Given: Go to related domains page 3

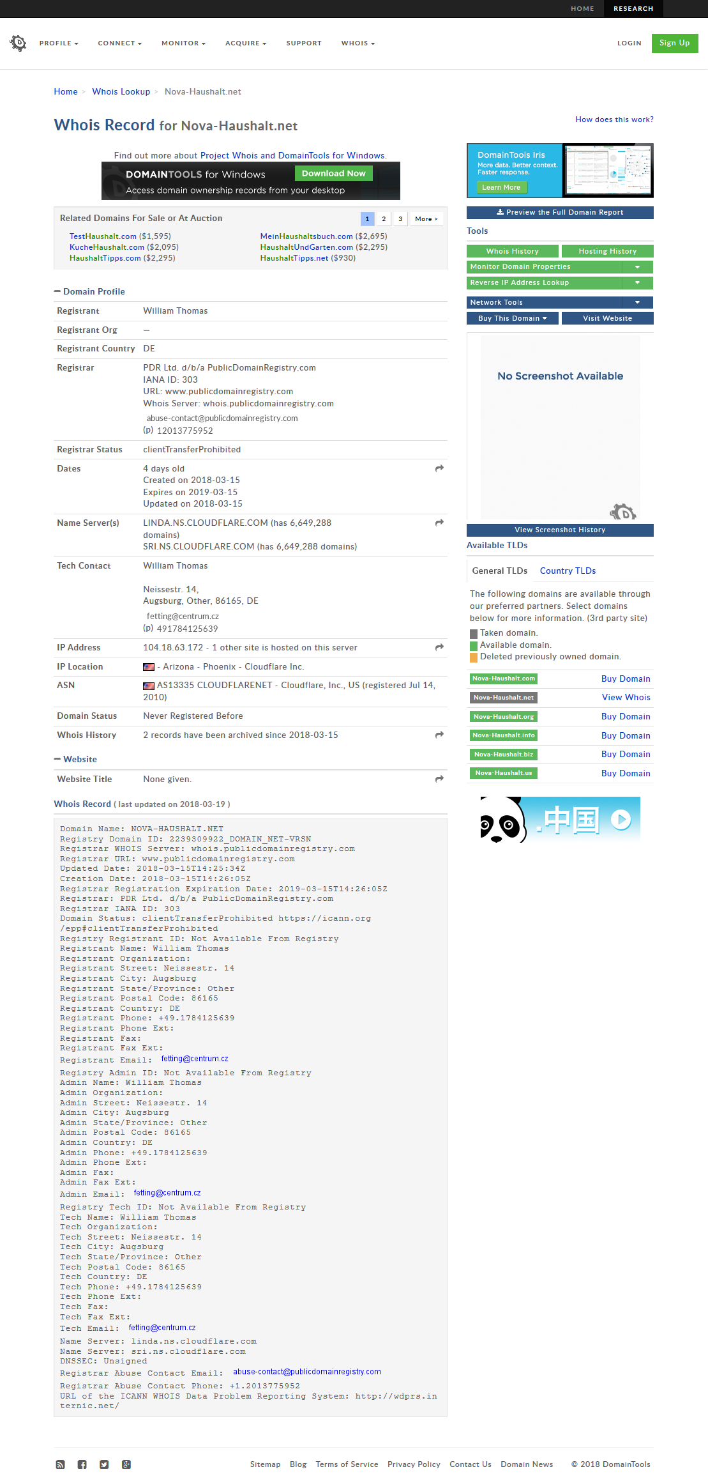Looking at the screenshot, I should (400, 219).
